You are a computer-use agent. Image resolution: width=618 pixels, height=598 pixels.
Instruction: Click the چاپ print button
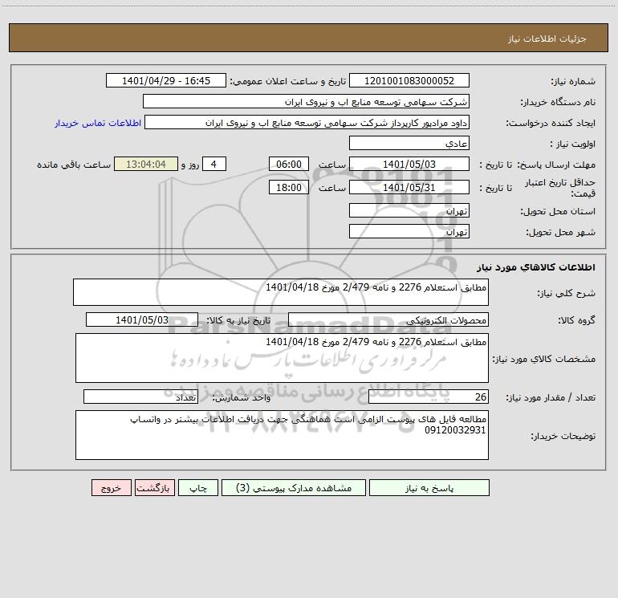tap(198, 487)
